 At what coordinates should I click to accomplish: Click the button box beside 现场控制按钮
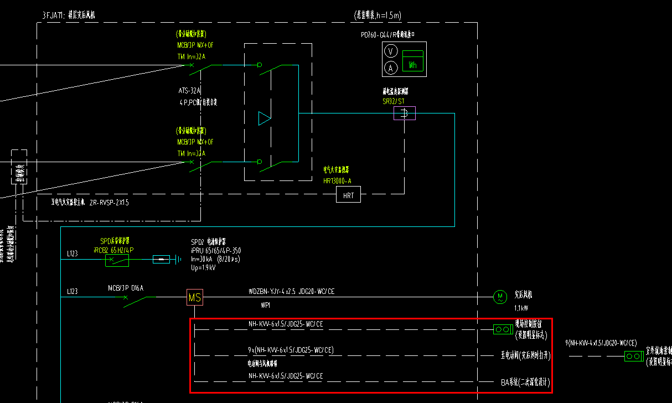pyautogui.click(x=503, y=329)
